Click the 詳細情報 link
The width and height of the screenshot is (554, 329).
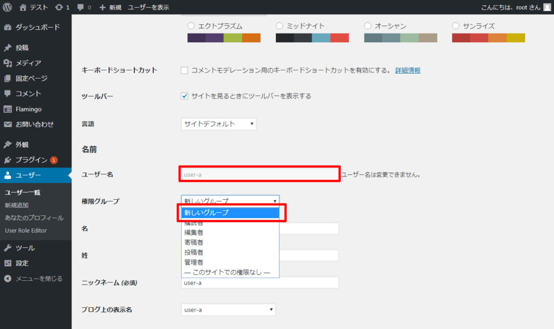click(x=407, y=70)
